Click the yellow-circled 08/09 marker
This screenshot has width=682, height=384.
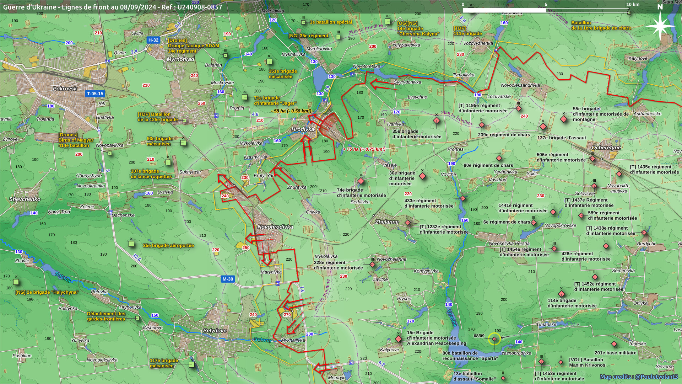point(494,339)
